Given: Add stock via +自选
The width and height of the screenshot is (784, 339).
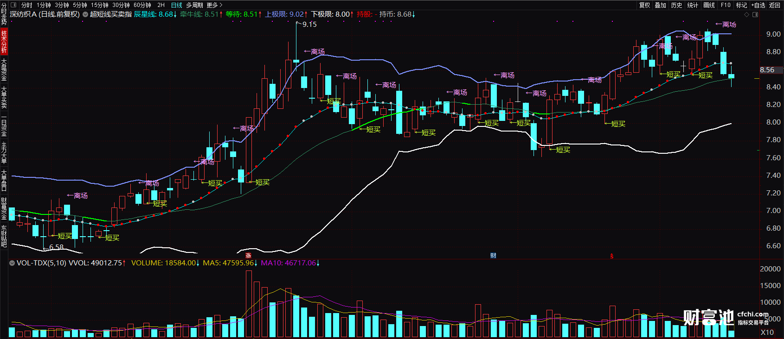Looking at the screenshot, I should click(758, 5).
